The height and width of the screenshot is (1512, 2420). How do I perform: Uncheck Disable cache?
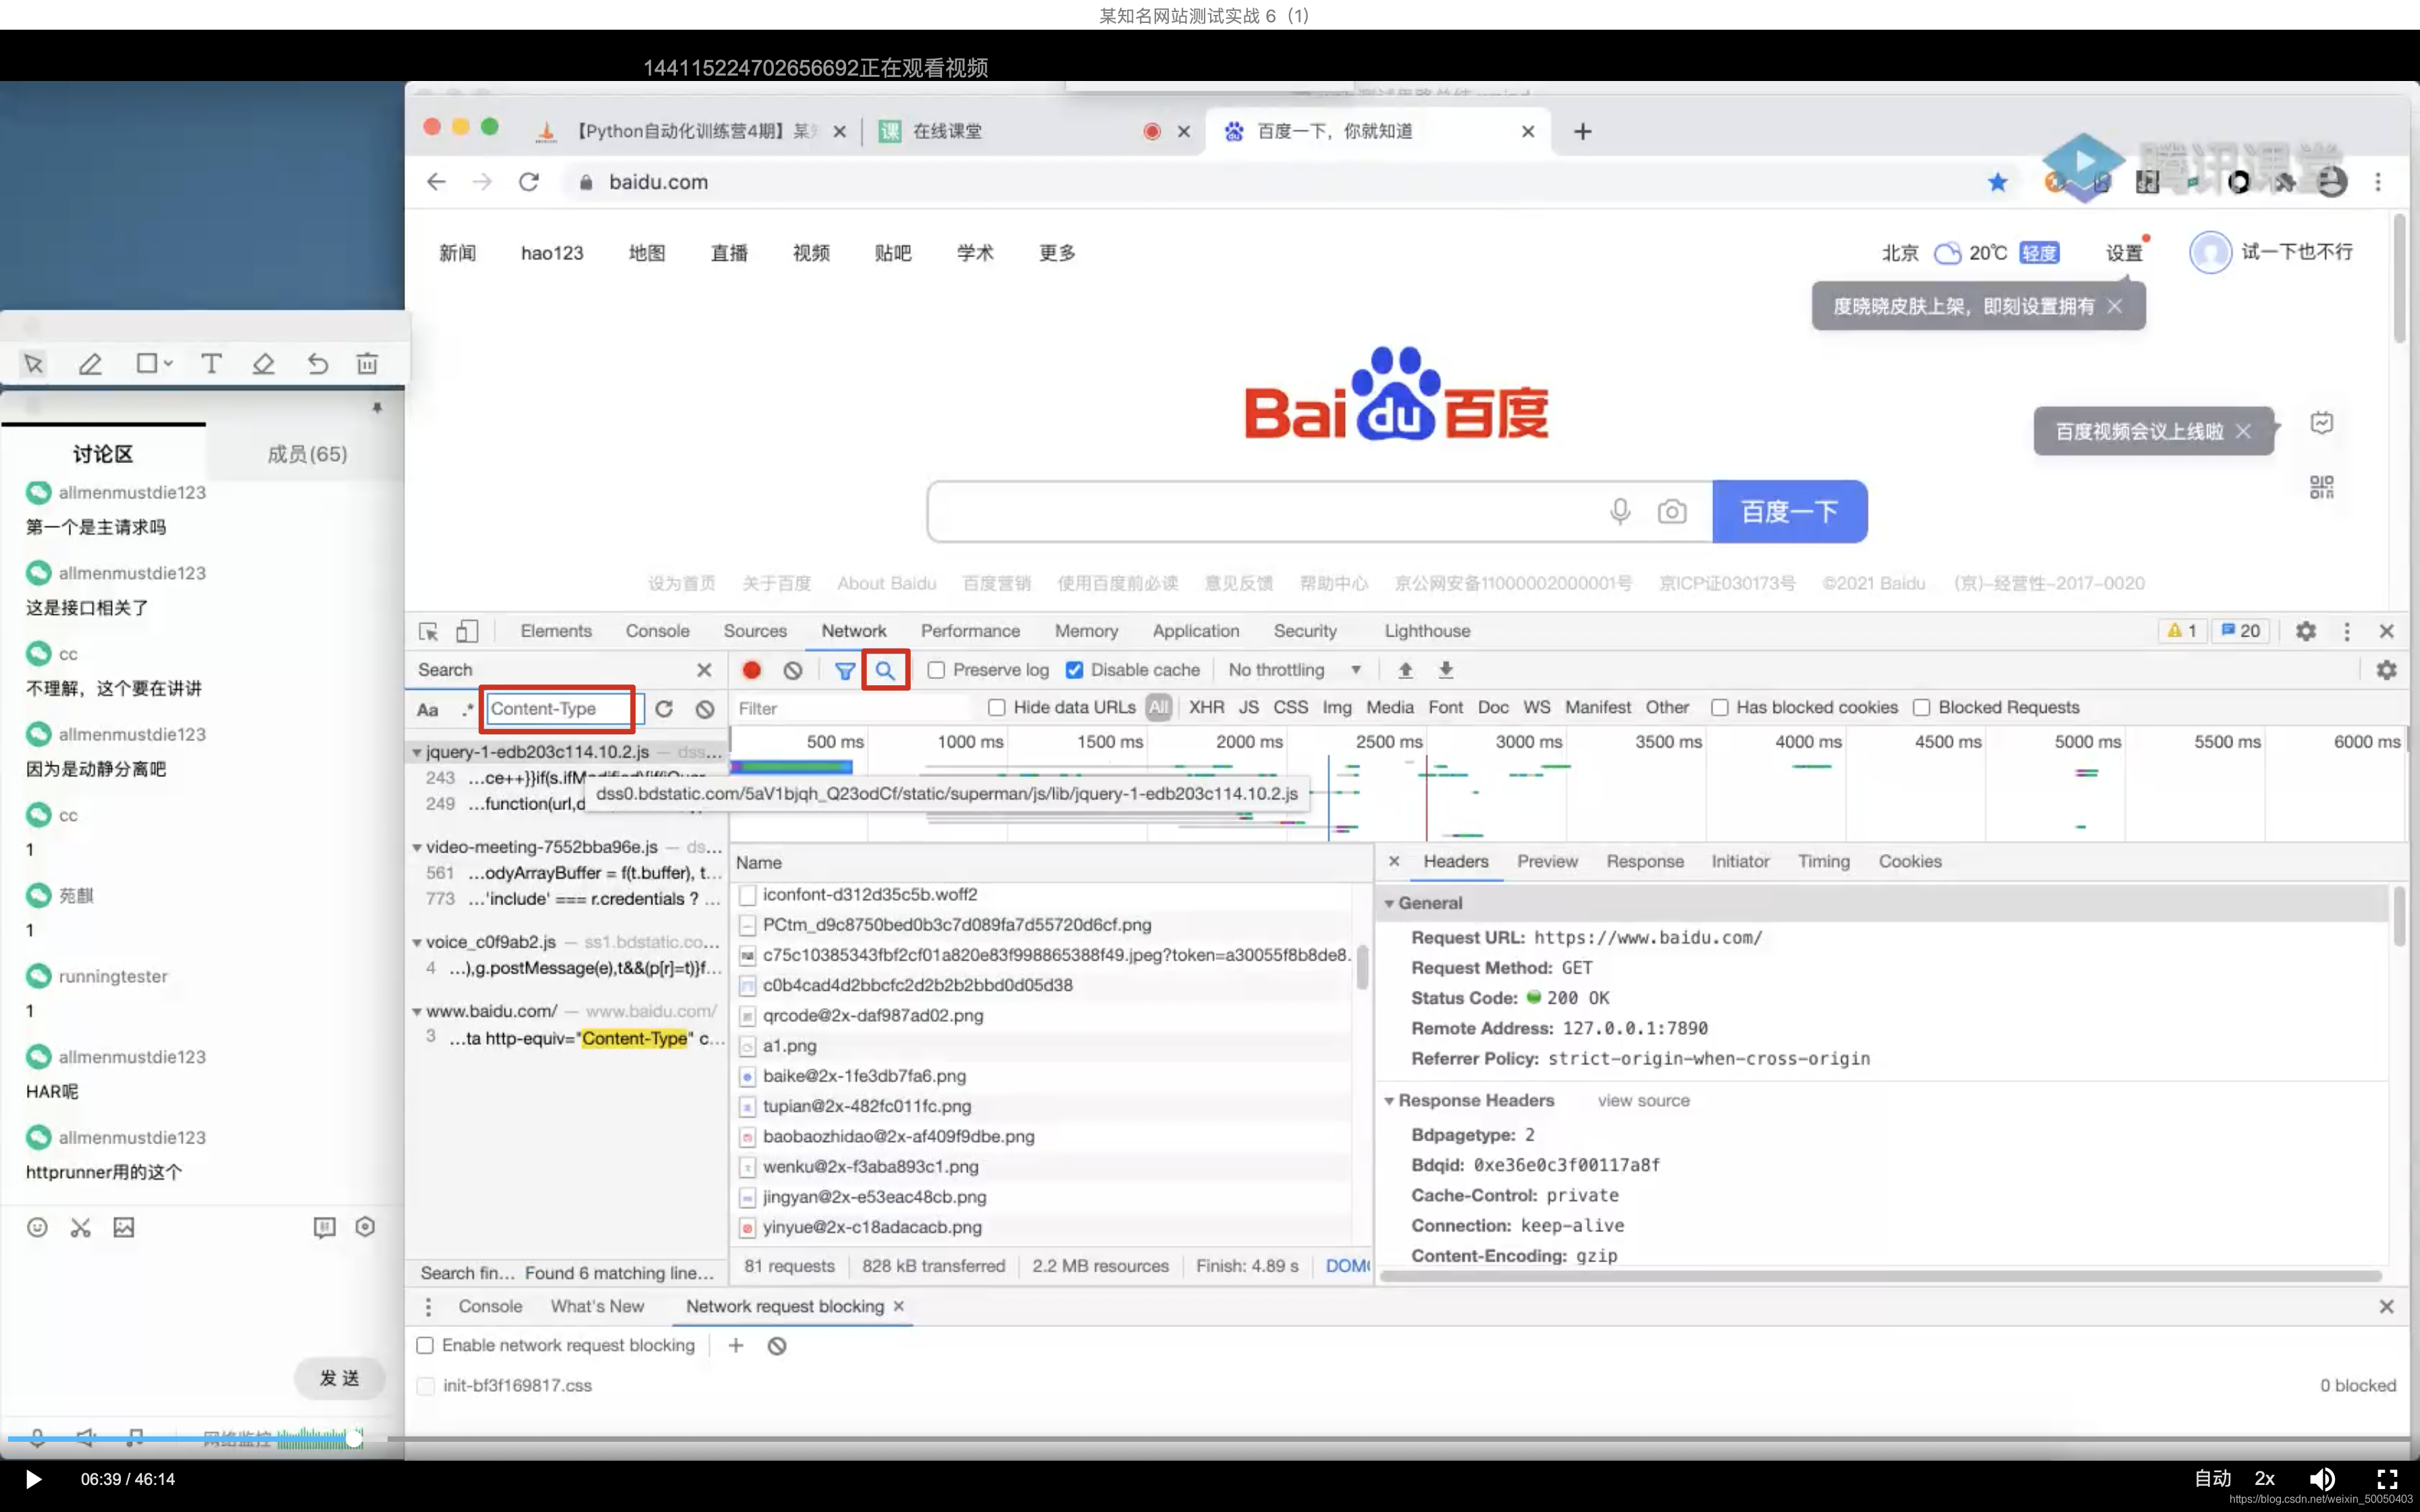pyautogui.click(x=1074, y=670)
